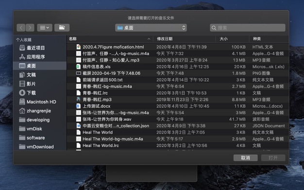
Task: Click the magnifier icon in search field
Action: pyautogui.click(x=214, y=28)
